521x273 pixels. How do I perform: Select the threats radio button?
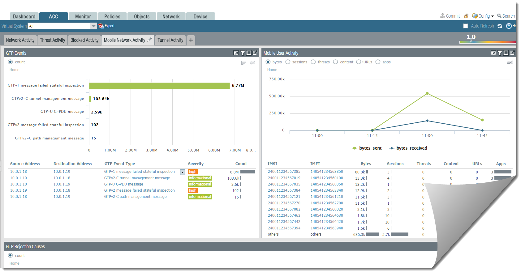pyautogui.click(x=313, y=62)
